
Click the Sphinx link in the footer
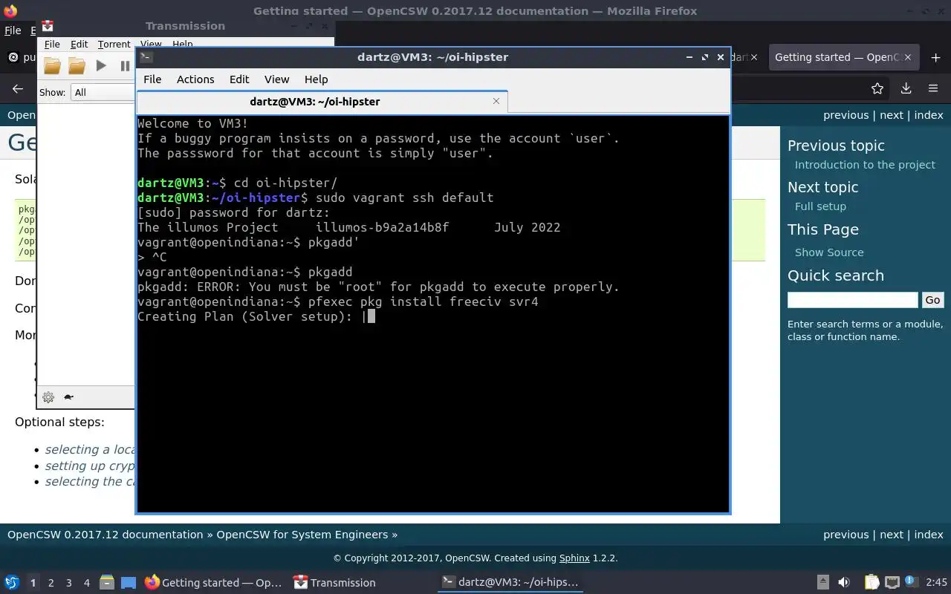click(574, 558)
